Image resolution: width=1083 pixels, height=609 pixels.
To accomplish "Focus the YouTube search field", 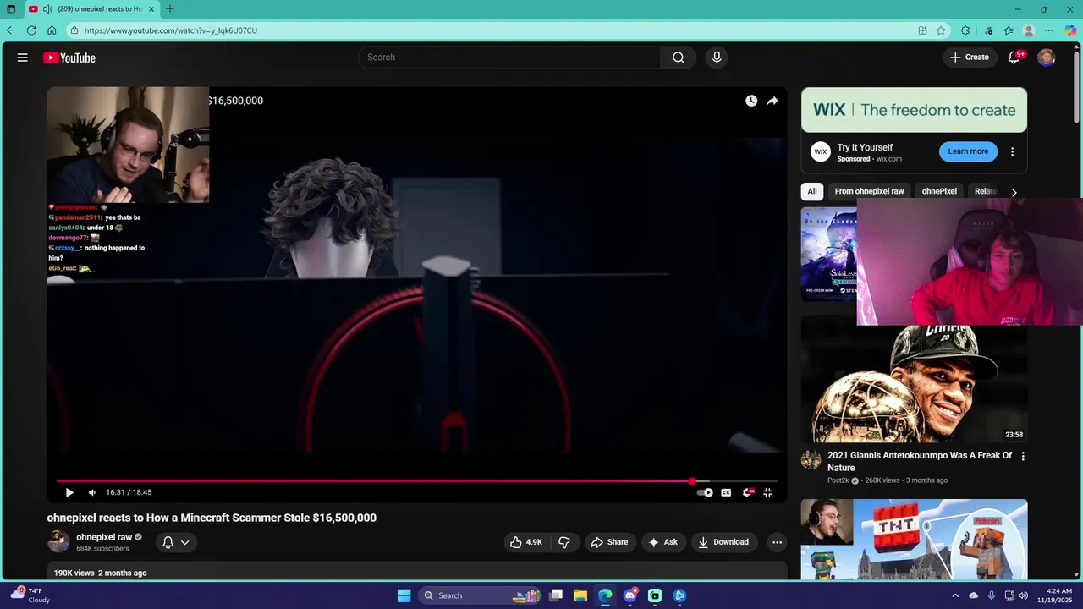I will (x=509, y=58).
